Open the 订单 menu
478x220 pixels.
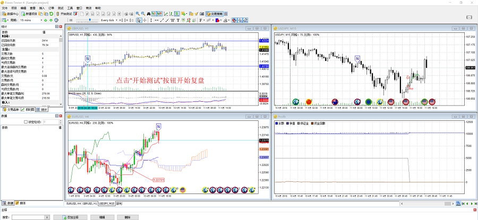click(x=51, y=7)
